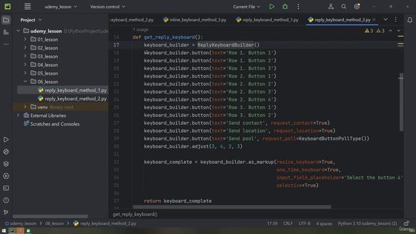
Task: Open the Problems tool window
Action: click(6, 200)
